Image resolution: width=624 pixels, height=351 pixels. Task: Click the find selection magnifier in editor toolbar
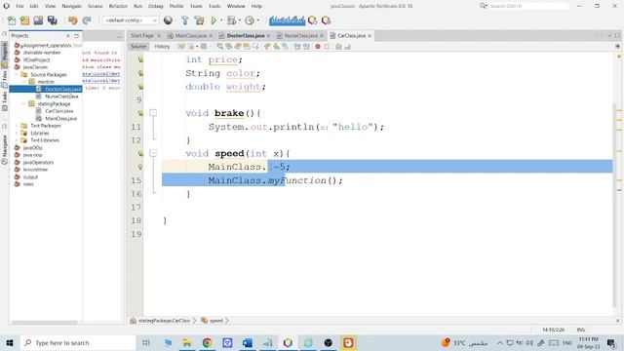(219, 47)
